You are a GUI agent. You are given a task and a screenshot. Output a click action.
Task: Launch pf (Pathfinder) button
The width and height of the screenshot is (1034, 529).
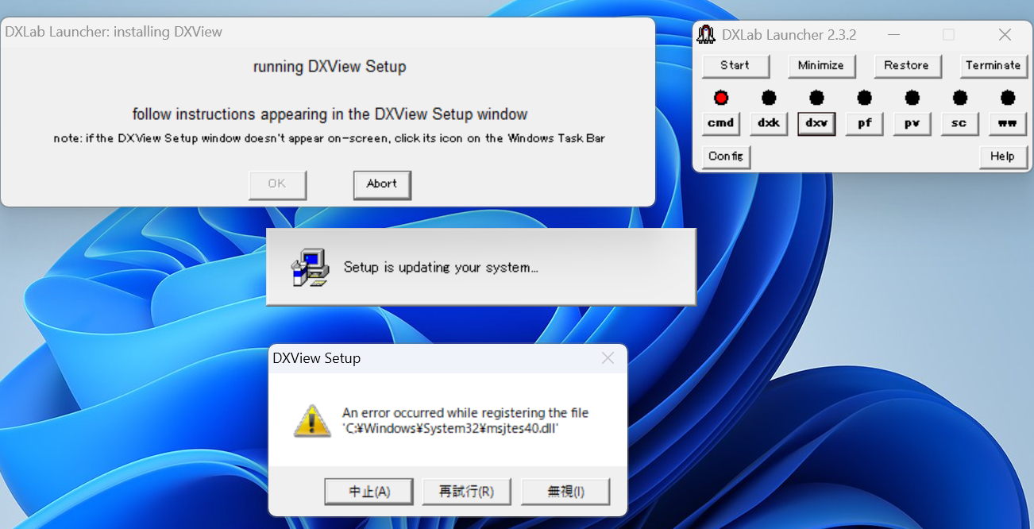[864, 123]
